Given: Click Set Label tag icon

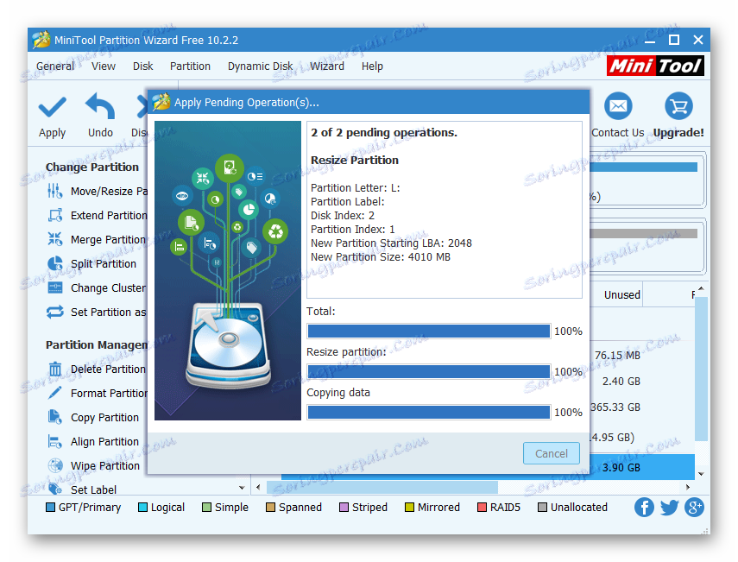Looking at the screenshot, I should tap(55, 489).
